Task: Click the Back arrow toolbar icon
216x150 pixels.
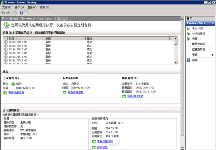Action: coord(3,13)
